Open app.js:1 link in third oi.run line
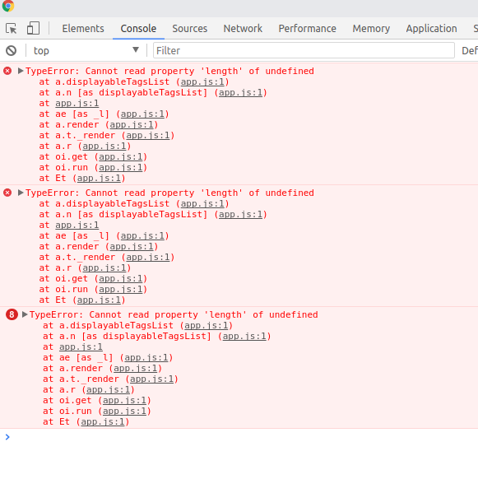The image size is (478, 493). point(124,411)
